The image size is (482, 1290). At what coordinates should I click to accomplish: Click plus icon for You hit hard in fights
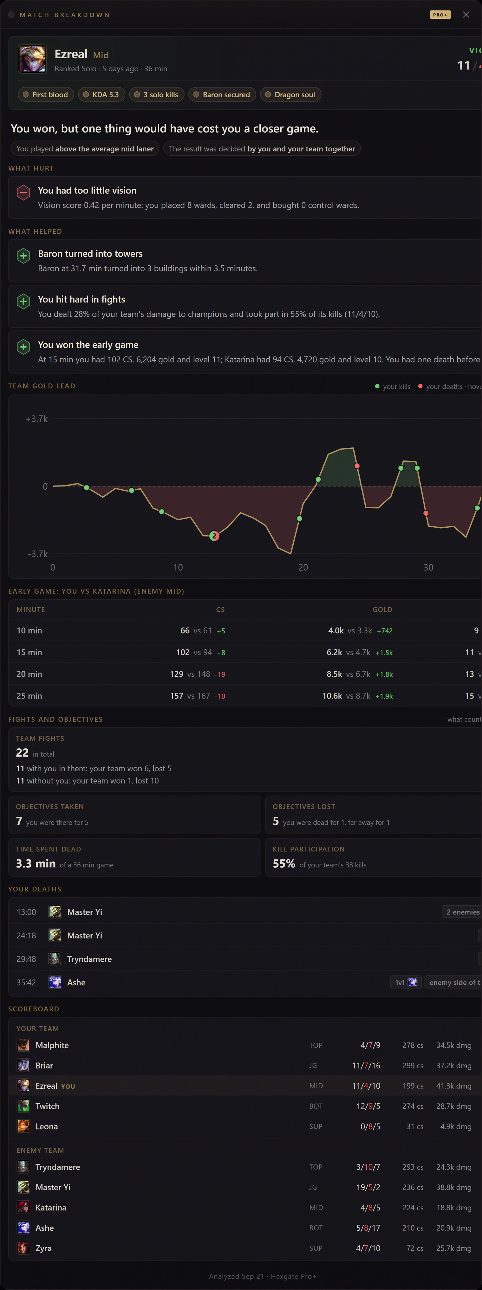[x=23, y=302]
